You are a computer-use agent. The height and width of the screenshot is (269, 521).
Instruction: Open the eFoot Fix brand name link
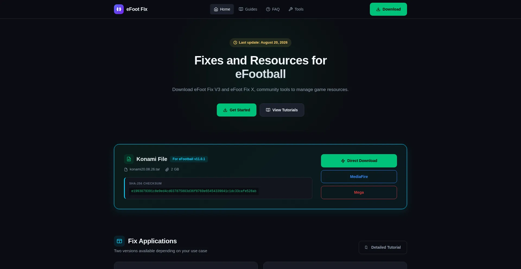pyautogui.click(x=137, y=9)
